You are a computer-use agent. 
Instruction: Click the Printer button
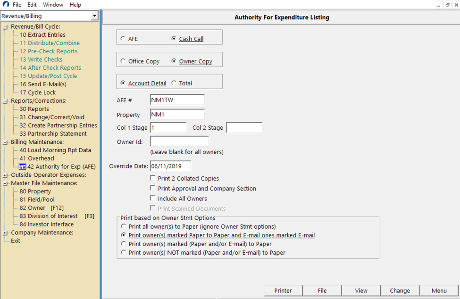click(x=283, y=290)
